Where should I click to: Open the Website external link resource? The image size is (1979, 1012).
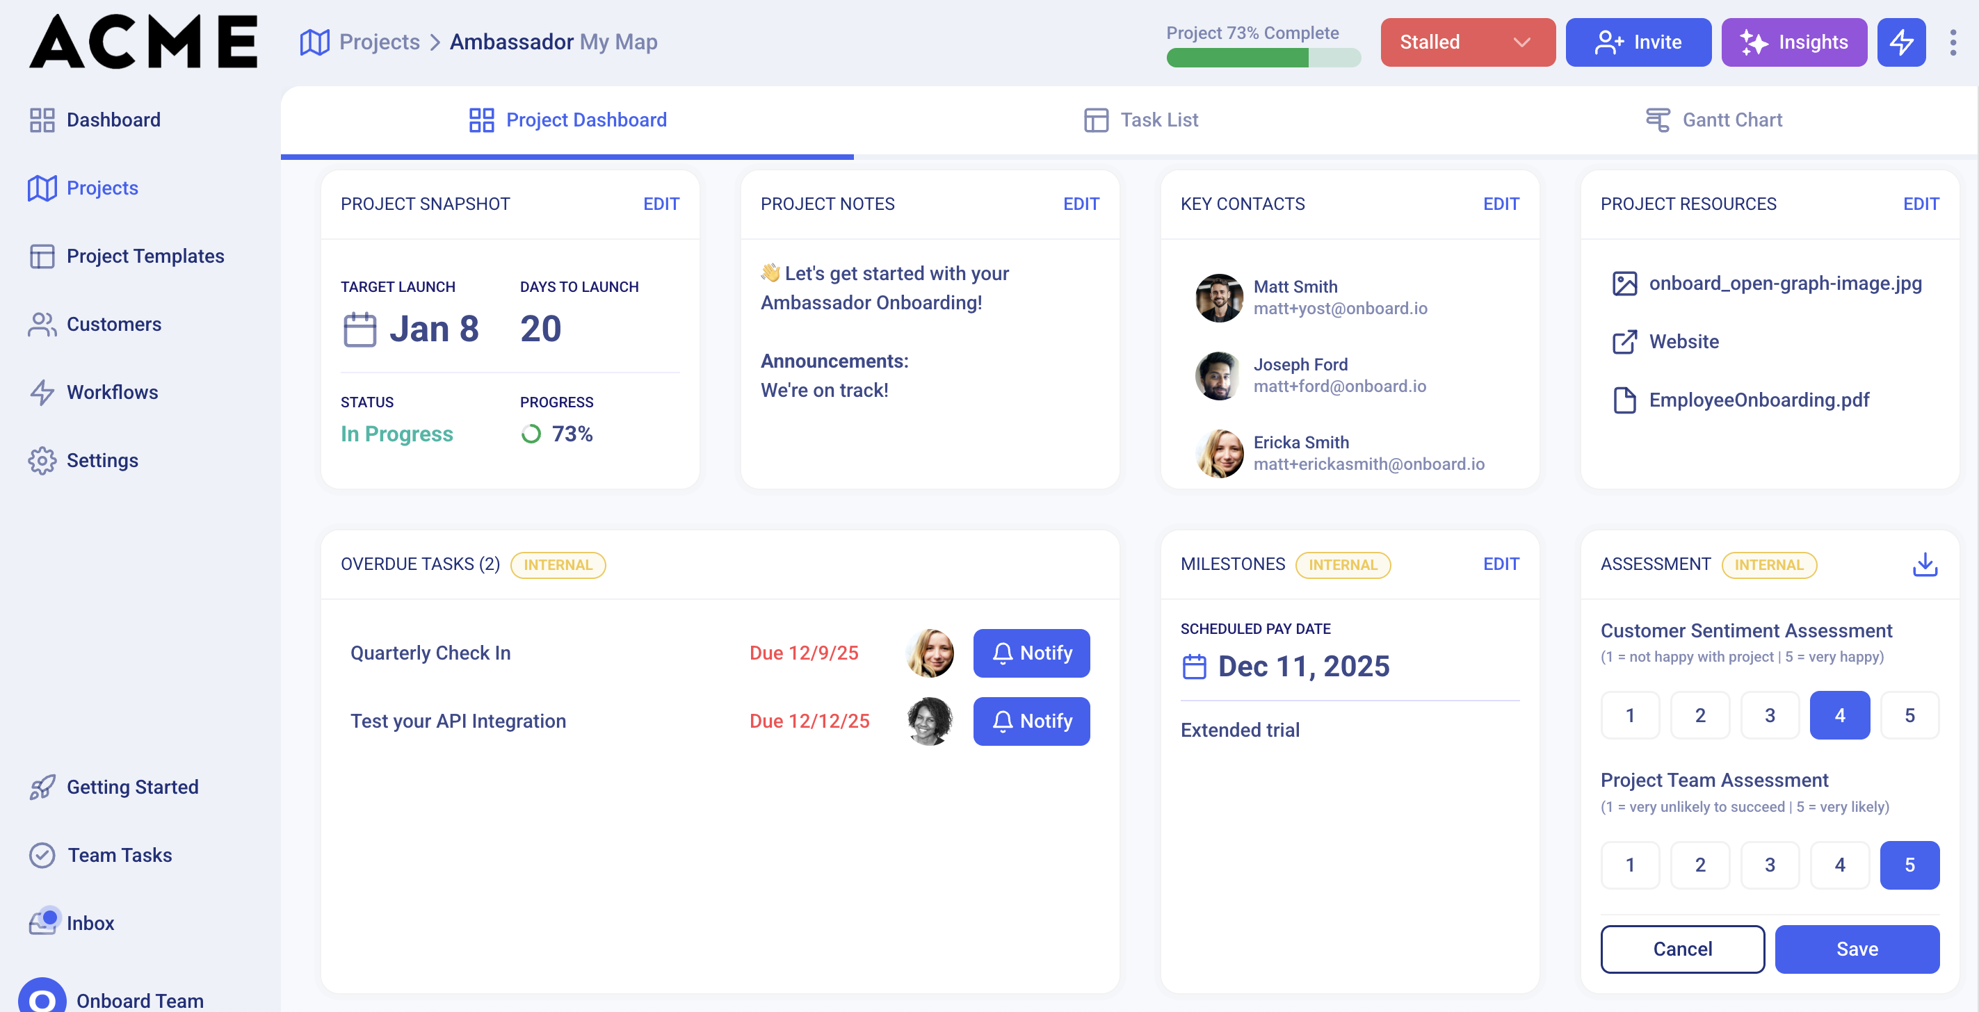[x=1683, y=342]
